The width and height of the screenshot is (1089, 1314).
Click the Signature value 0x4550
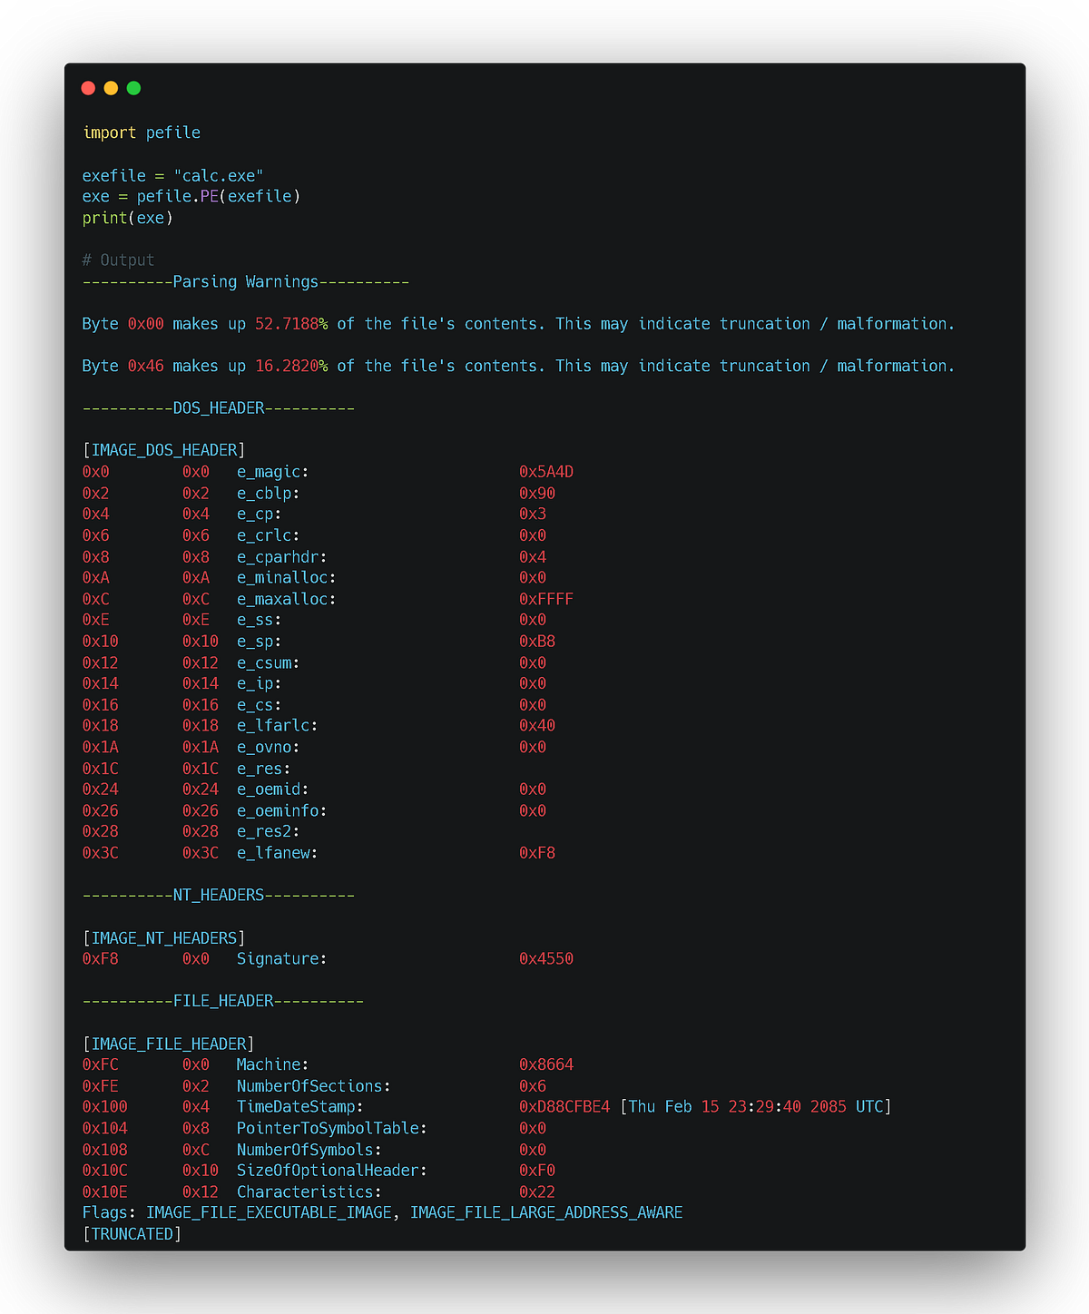545,958
